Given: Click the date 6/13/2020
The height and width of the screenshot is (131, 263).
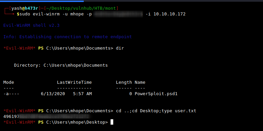Looking at the screenshot, I should click(53, 94).
